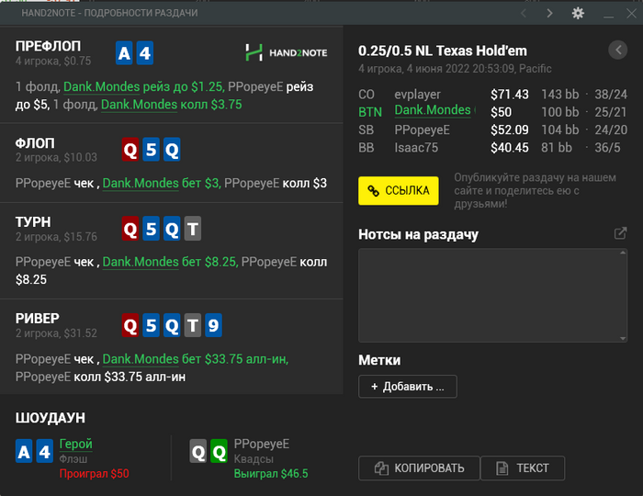Viewport: 643px width, 496px height.
Task: Click showdown hero card 4
Action: (x=44, y=451)
